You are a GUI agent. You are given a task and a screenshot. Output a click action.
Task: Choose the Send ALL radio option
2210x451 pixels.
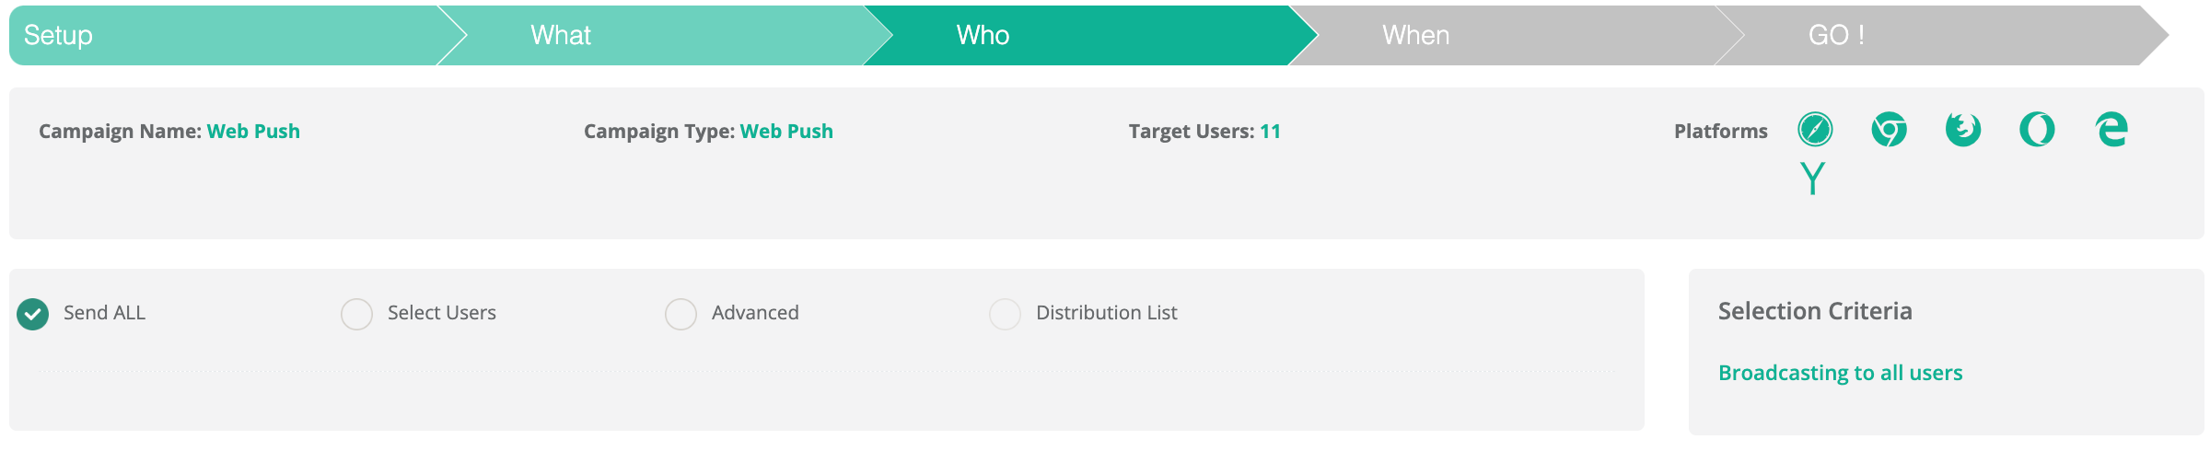tap(33, 314)
